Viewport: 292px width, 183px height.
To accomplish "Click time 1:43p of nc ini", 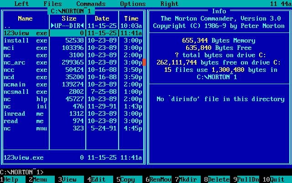I will tap(133, 106).
